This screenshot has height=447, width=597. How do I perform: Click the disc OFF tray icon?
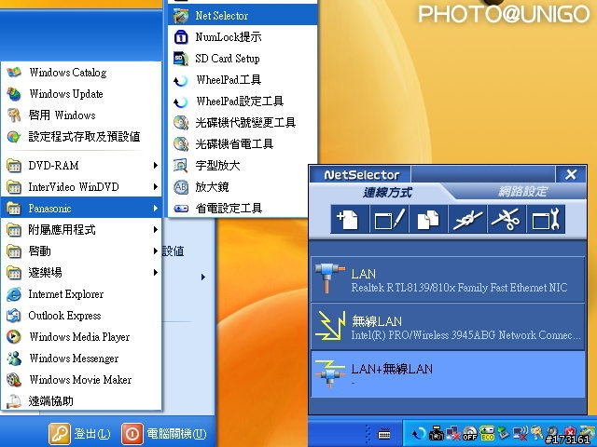[470, 434]
